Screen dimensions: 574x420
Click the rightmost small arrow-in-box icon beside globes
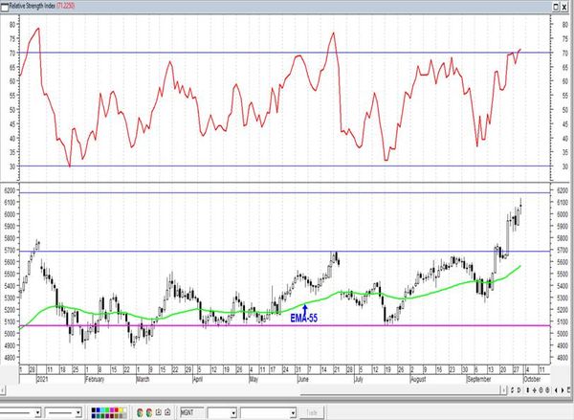point(167,412)
